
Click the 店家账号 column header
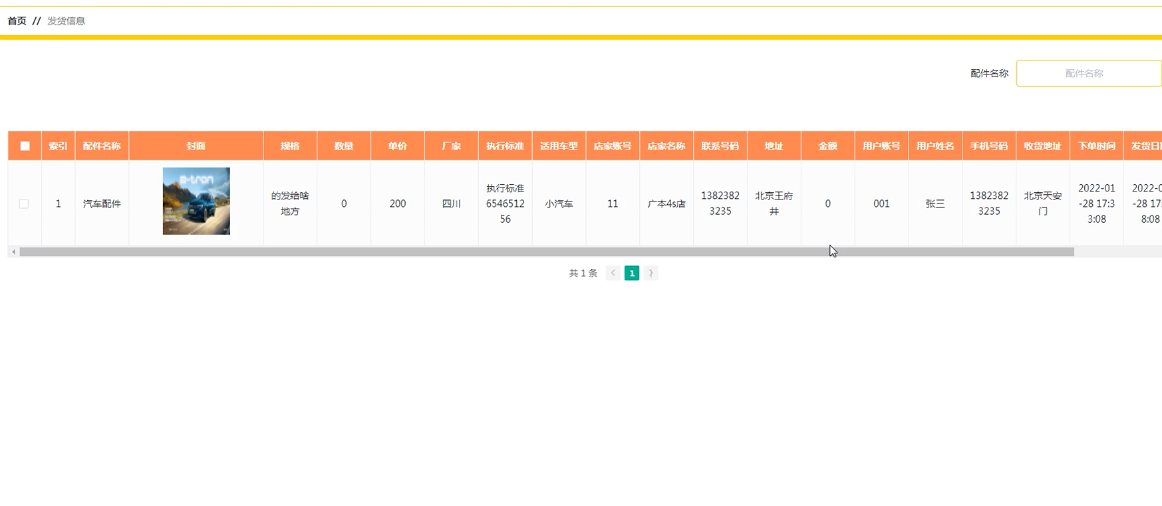[613, 146]
